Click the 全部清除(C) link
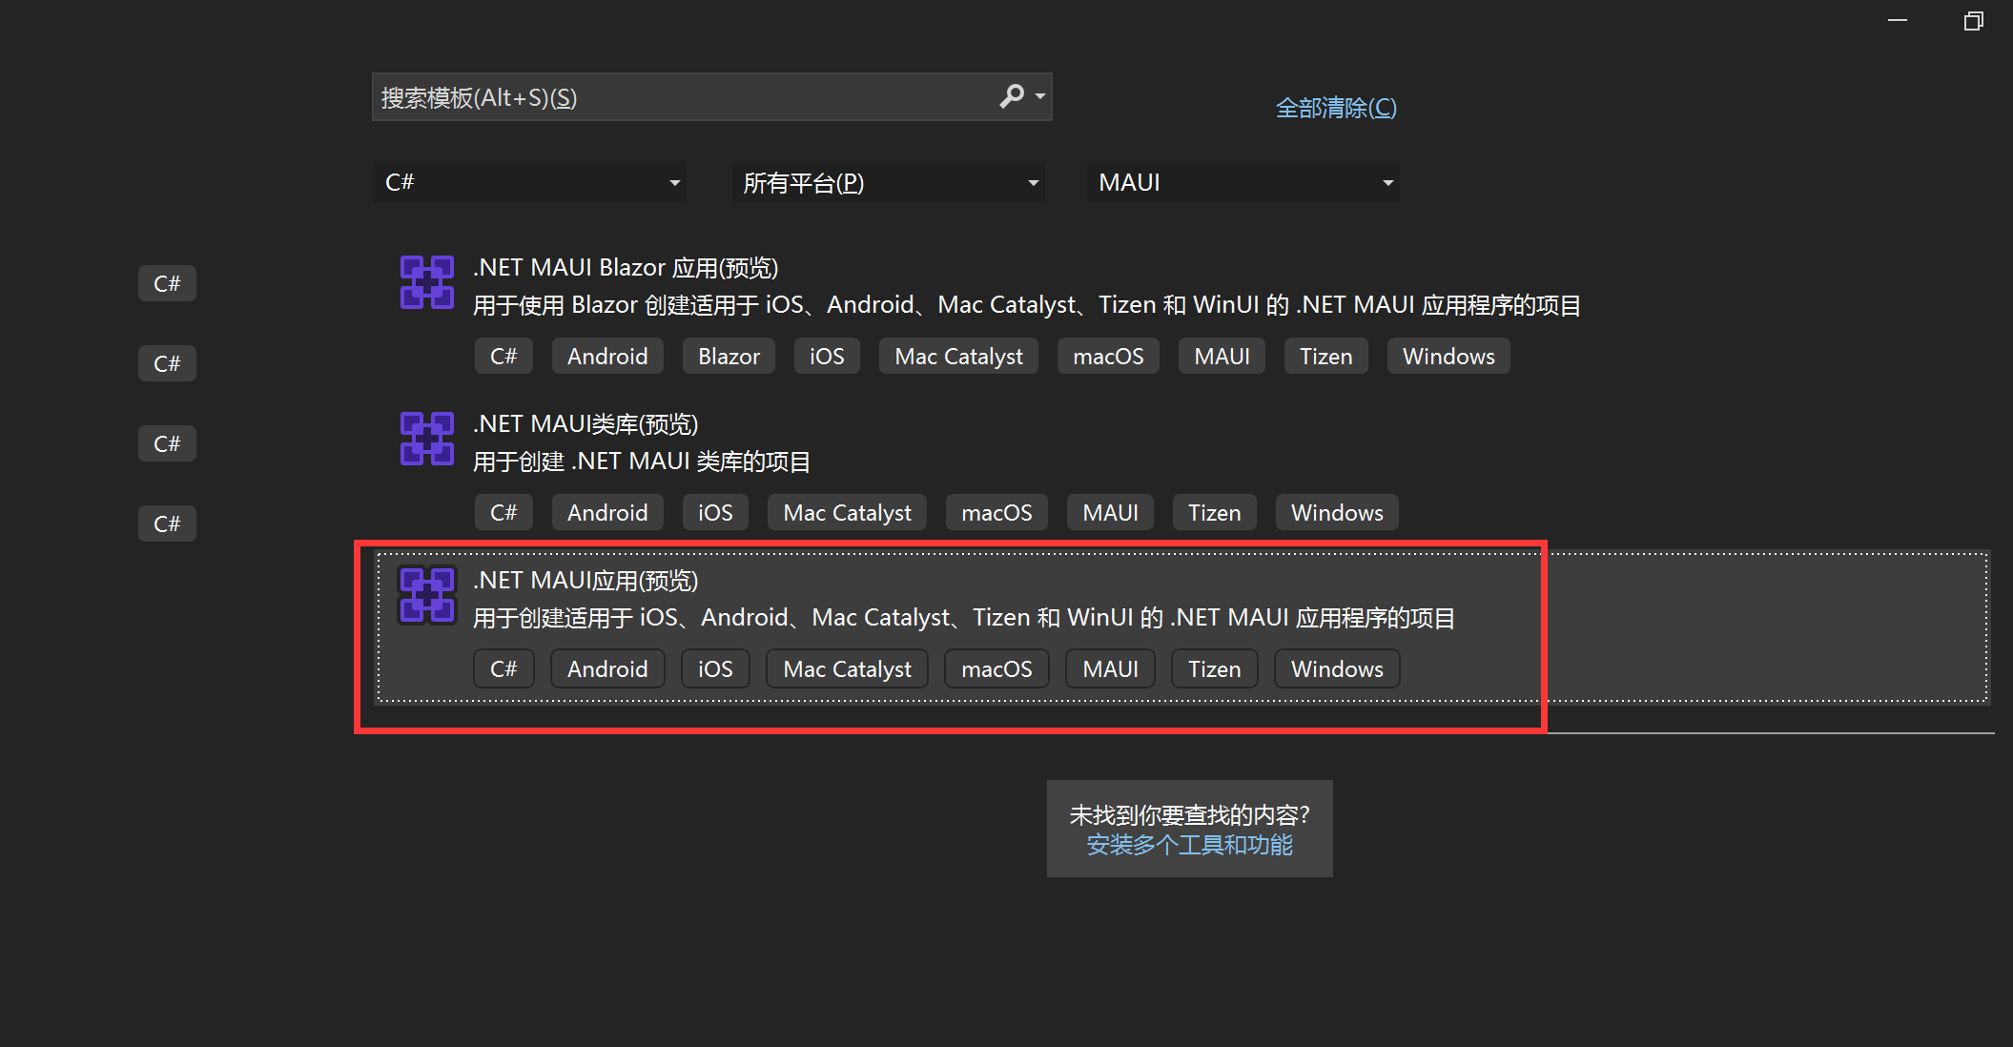This screenshot has height=1047, width=2013. click(1336, 108)
